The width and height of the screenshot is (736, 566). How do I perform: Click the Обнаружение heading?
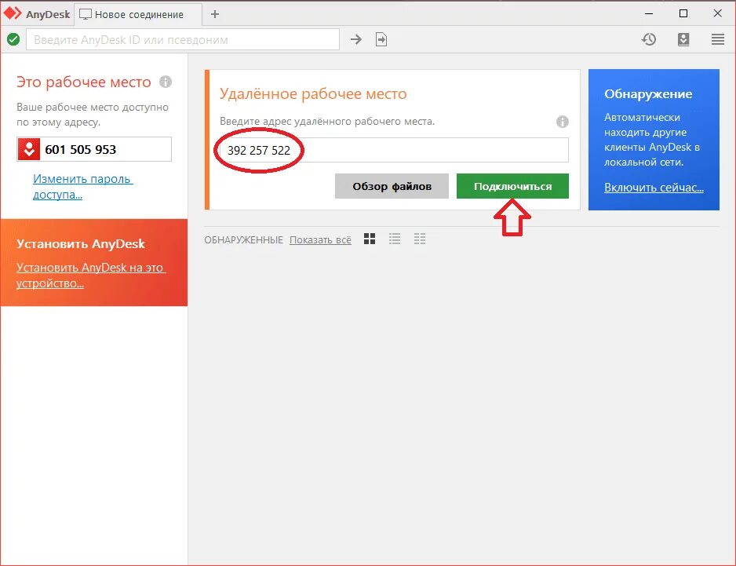tap(648, 94)
